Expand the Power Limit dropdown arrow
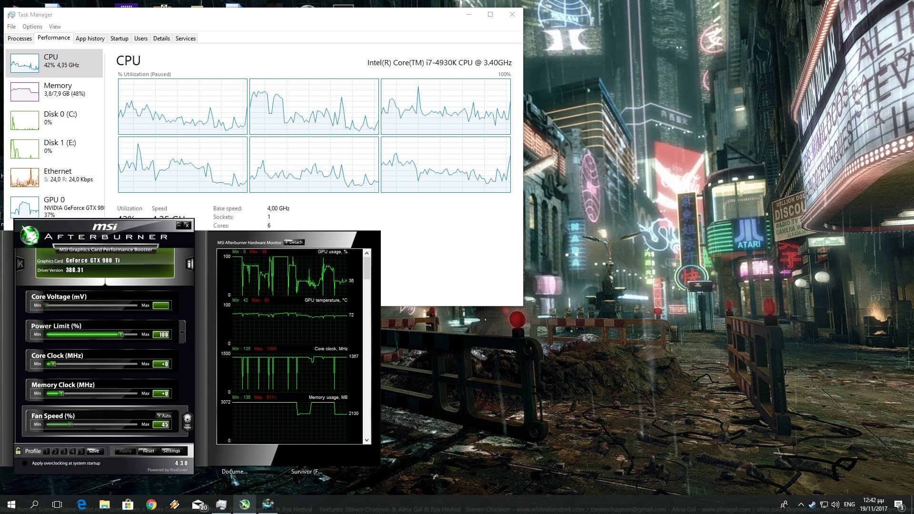The width and height of the screenshot is (914, 514). click(x=182, y=331)
